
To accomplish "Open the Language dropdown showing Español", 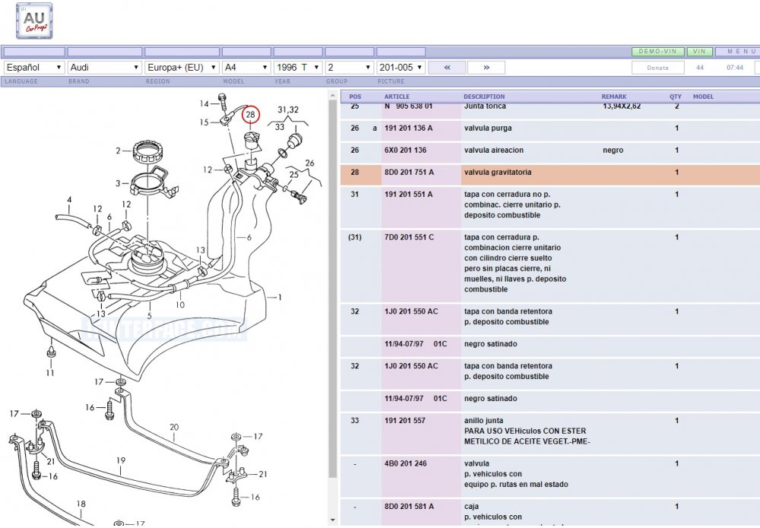I will 34,68.
